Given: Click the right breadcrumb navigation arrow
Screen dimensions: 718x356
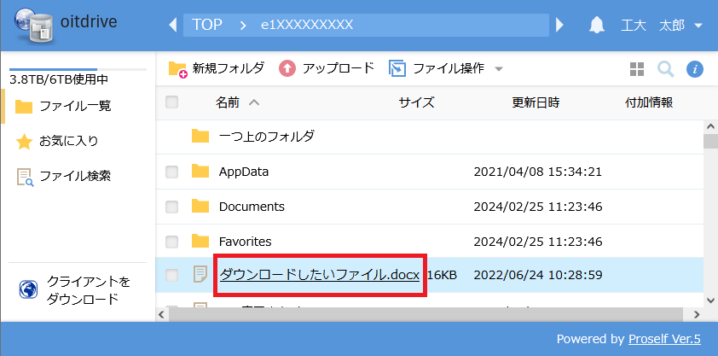Looking at the screenshot, I should pyautogui.click(x=560, y=25).
